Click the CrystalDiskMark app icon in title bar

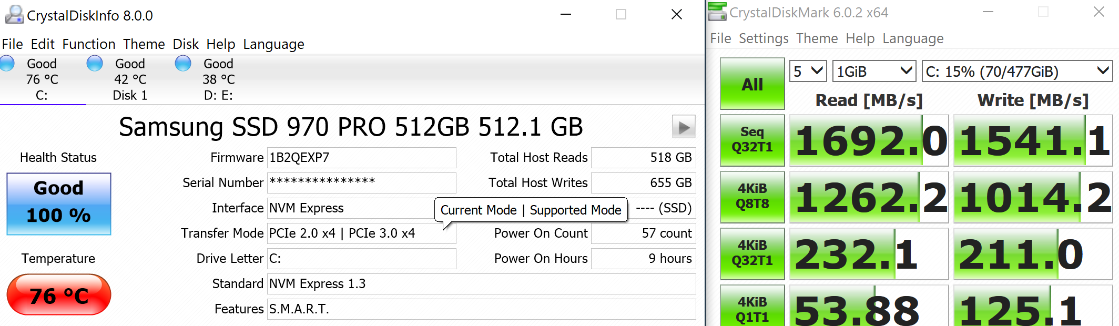717,12
